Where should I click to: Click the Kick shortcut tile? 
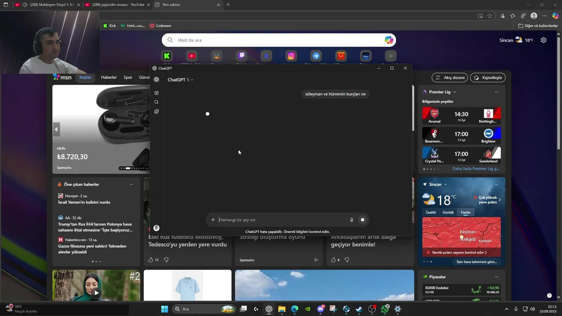[x=167, y=56]
